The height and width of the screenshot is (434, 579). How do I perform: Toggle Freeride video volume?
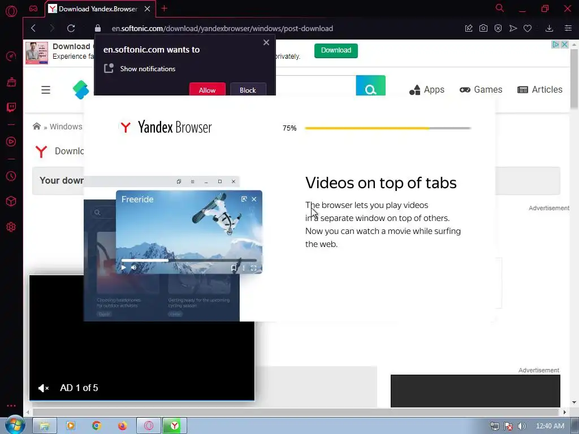click(133, 267)
